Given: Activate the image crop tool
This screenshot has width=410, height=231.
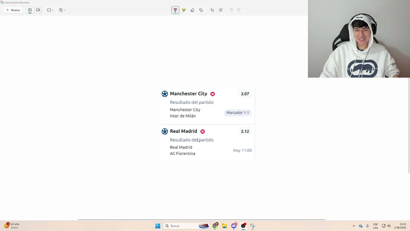Looking at the screenshot, I should pyautogui.click(x=212, y=10).
